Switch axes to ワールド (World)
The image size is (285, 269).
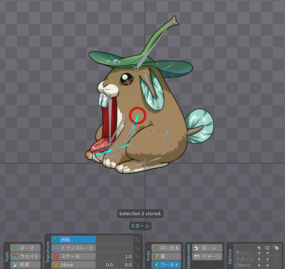(166, 264)
